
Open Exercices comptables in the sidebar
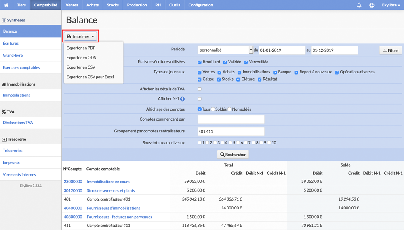coord(31,67)
